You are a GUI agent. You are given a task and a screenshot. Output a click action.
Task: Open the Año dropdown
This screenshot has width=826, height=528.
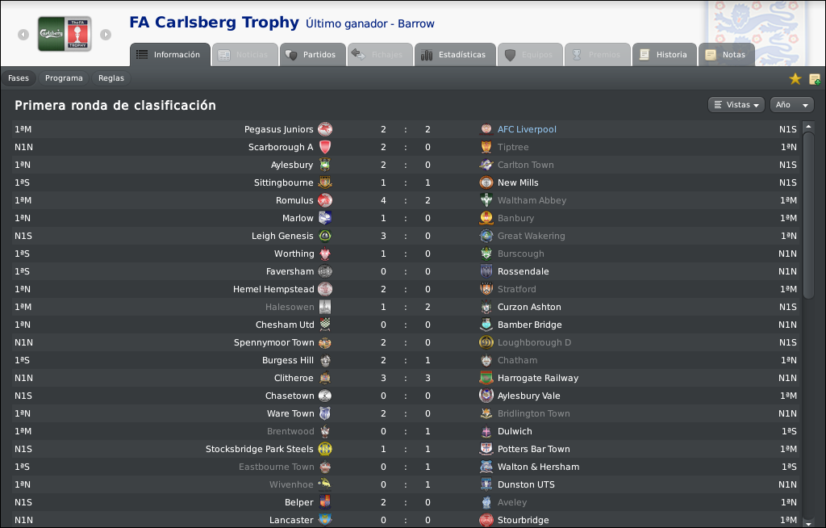tap(792, 105)
